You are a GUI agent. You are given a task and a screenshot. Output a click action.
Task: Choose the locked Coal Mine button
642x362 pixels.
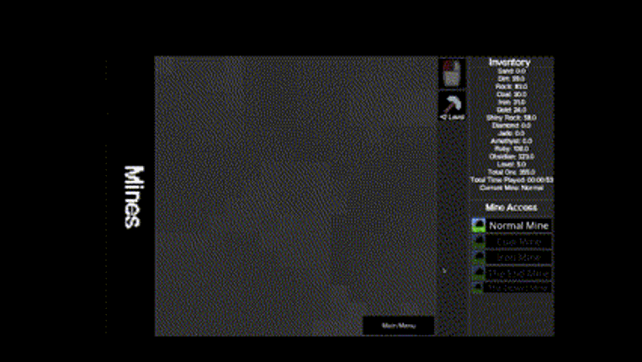[518, 242]
